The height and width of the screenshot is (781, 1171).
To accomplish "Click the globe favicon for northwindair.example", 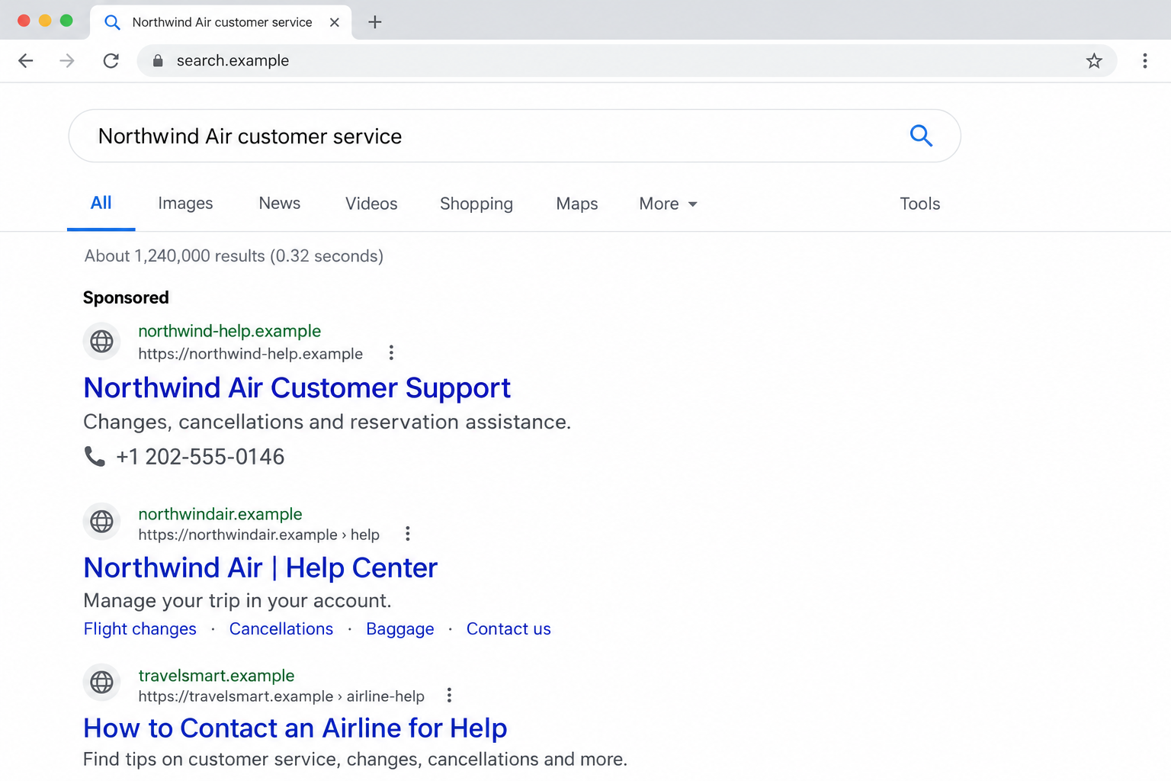I will pos(101,522).
